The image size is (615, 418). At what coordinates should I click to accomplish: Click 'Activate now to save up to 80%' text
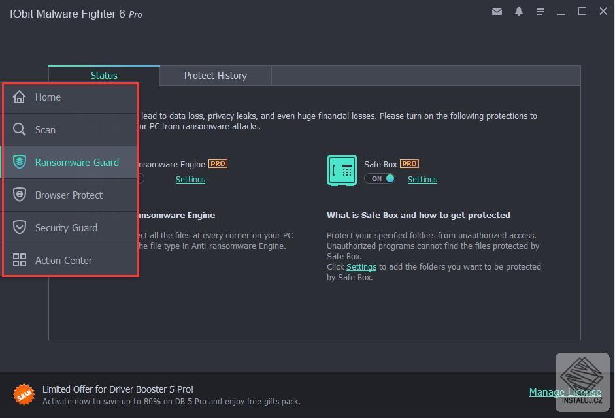pos(171,401)
